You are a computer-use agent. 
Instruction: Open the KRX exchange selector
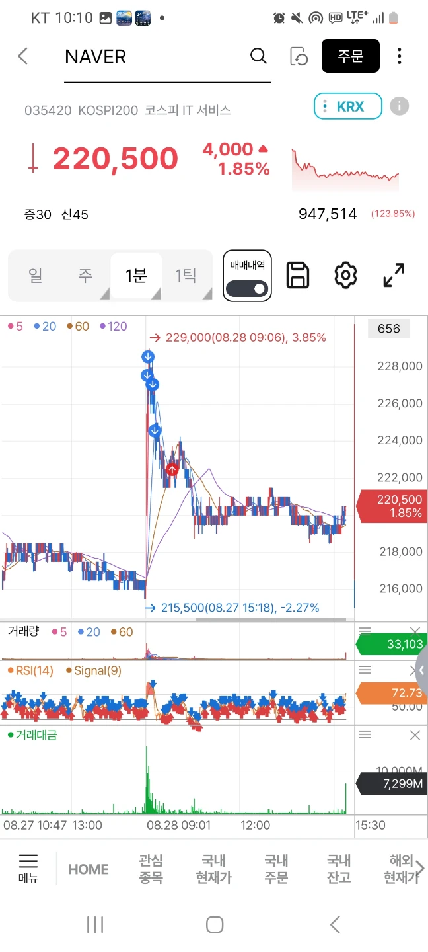click(x=348, y=106)
